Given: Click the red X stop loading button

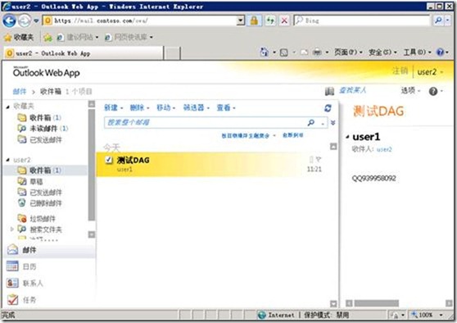Looking at the screenshot, I should [284, 20].
